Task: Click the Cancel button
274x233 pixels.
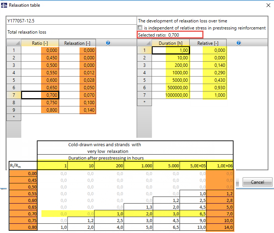Action: click(x=258, y=182)
